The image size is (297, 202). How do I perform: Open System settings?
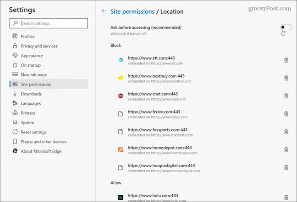(x=48, y=122)
